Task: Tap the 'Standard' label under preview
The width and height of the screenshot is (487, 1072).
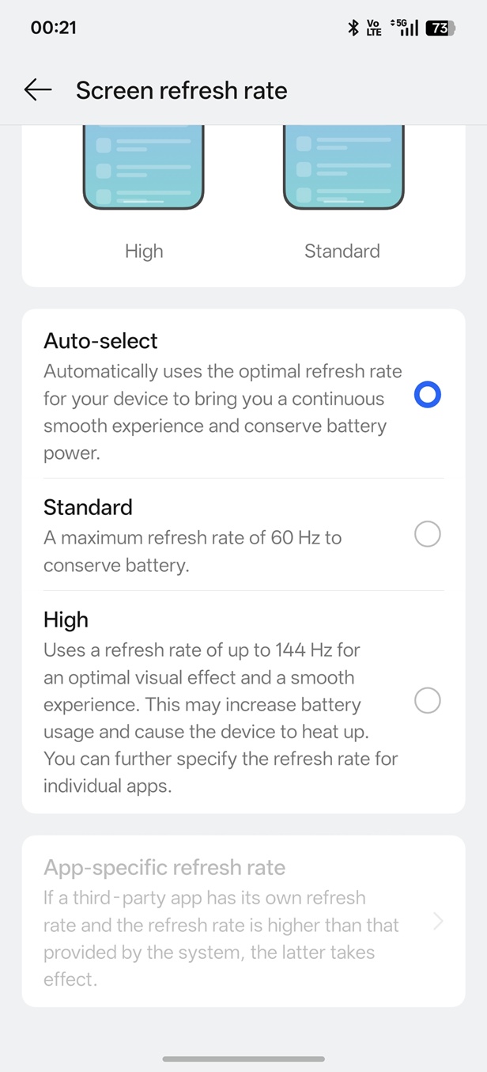Action: pos(342,252)
